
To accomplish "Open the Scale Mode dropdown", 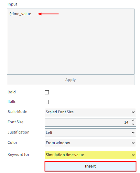I will tap(90, 112).
